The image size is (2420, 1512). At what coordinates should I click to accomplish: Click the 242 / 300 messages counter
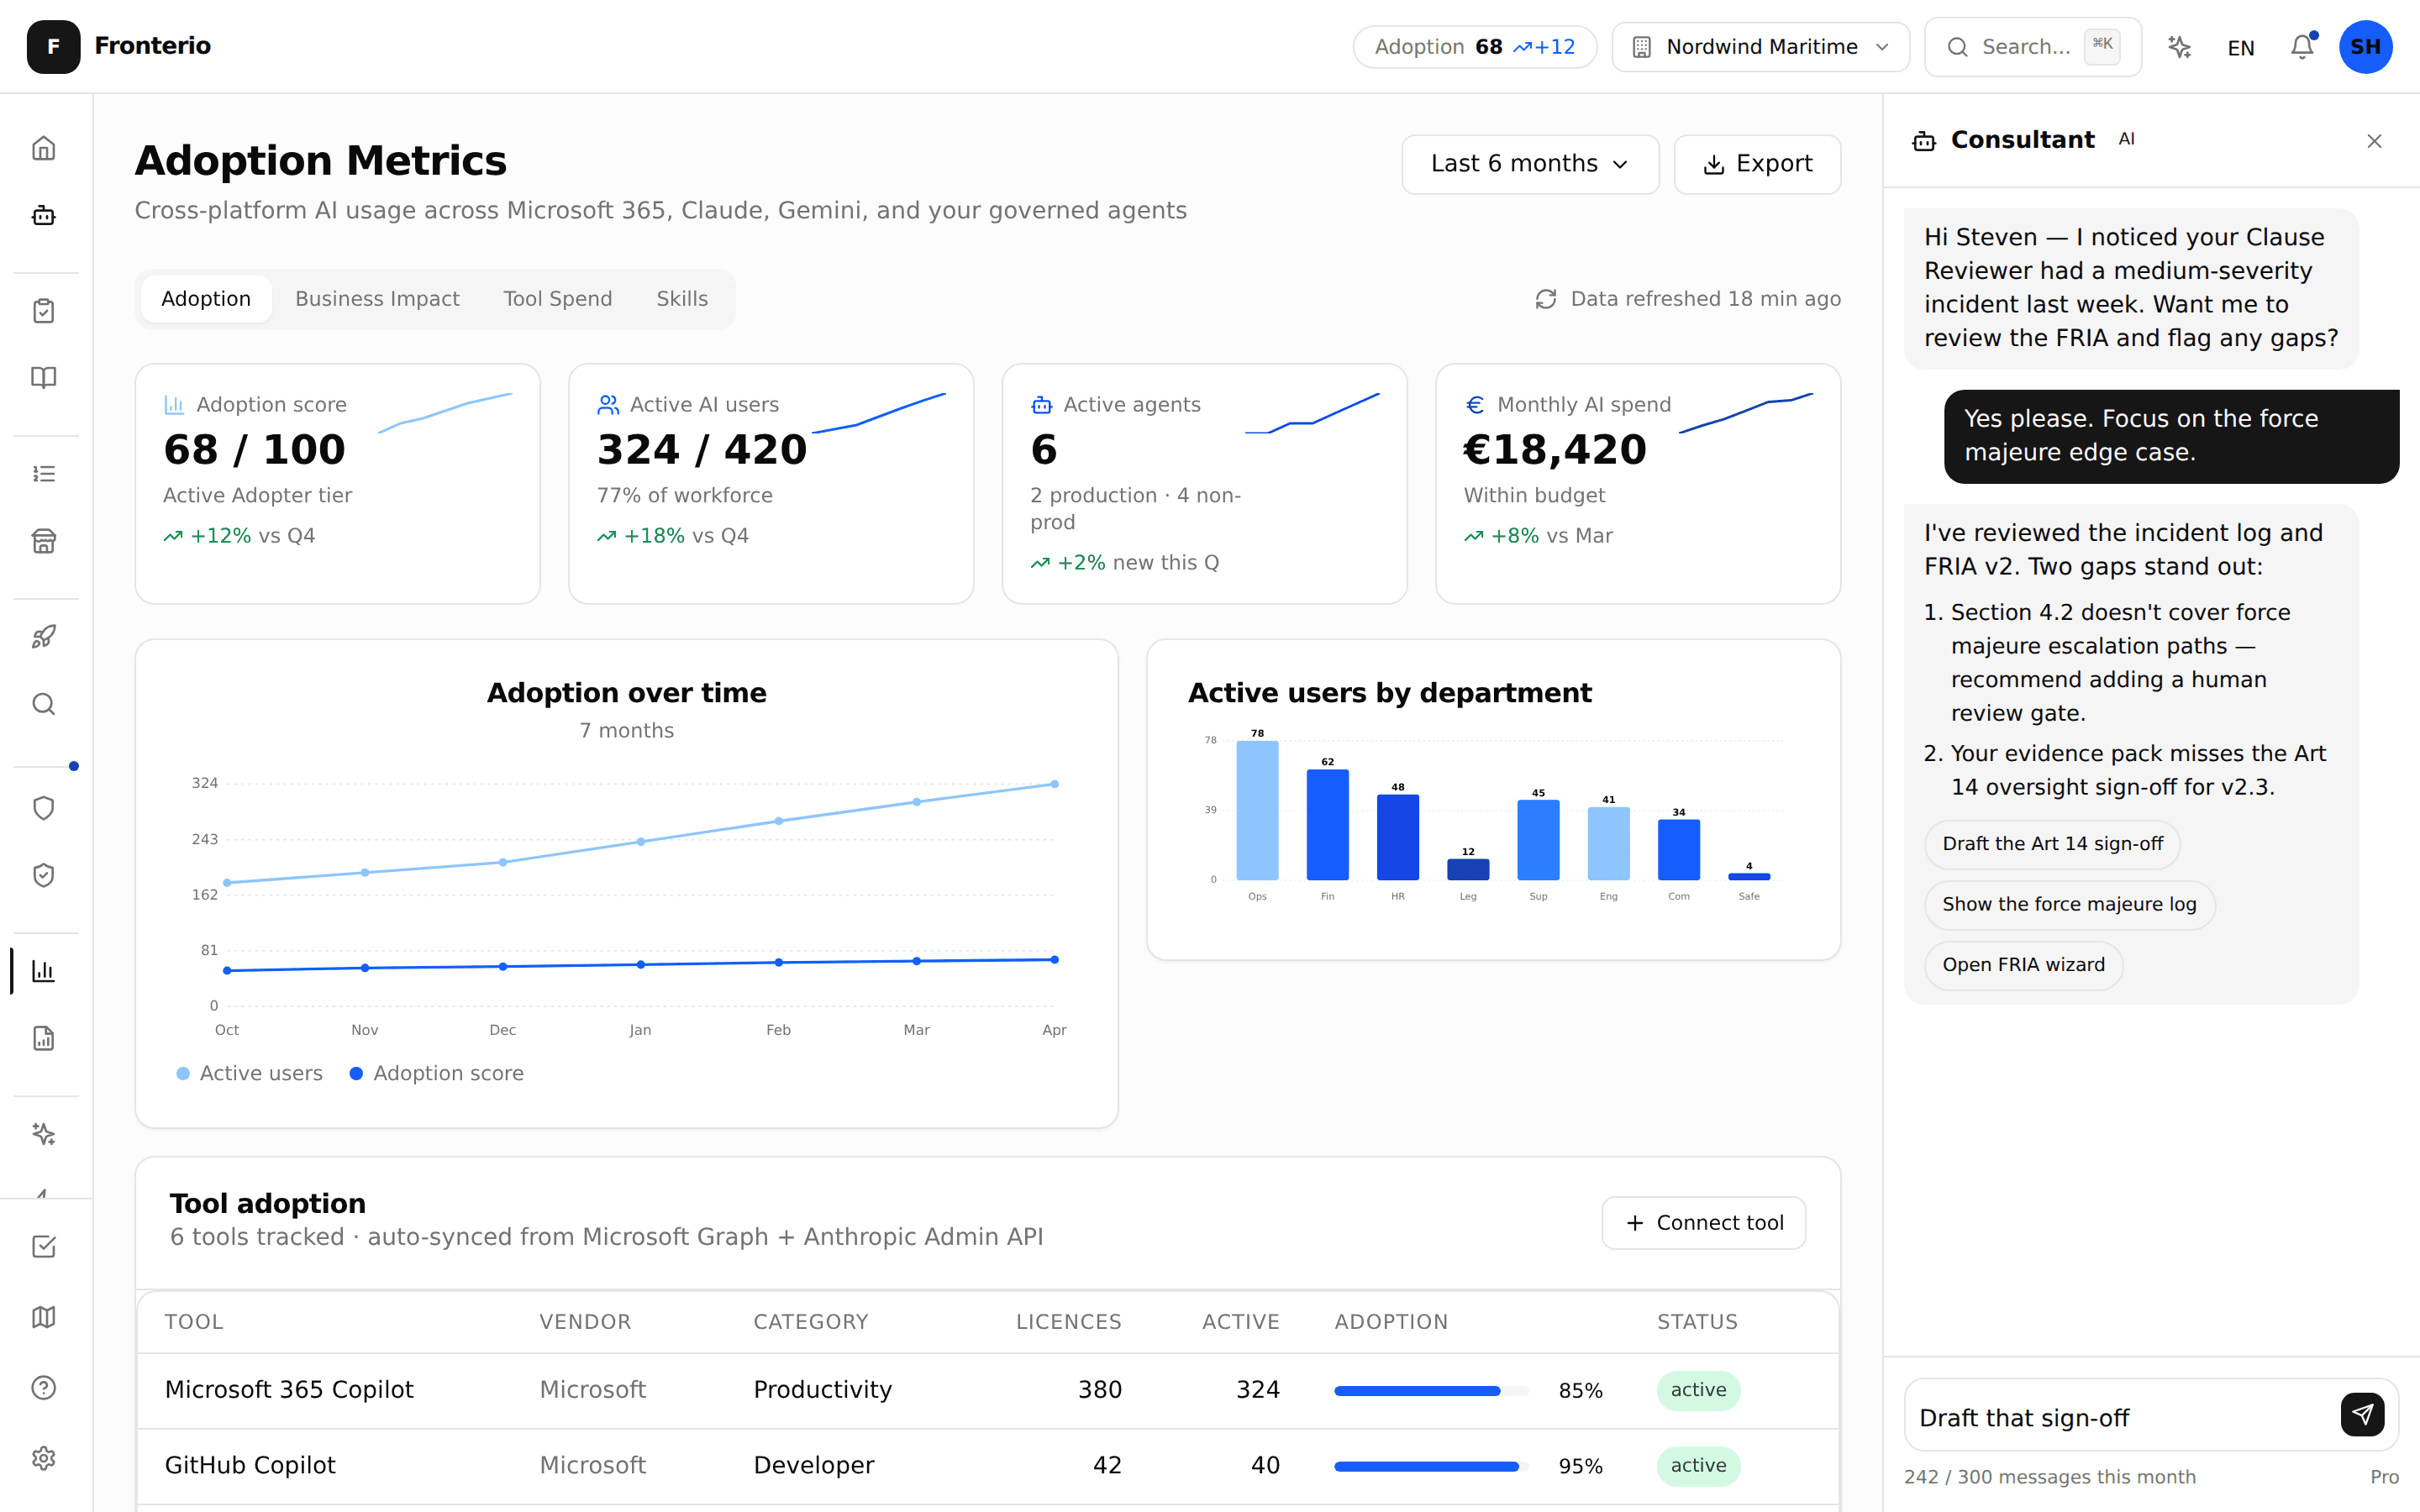2050,1477
